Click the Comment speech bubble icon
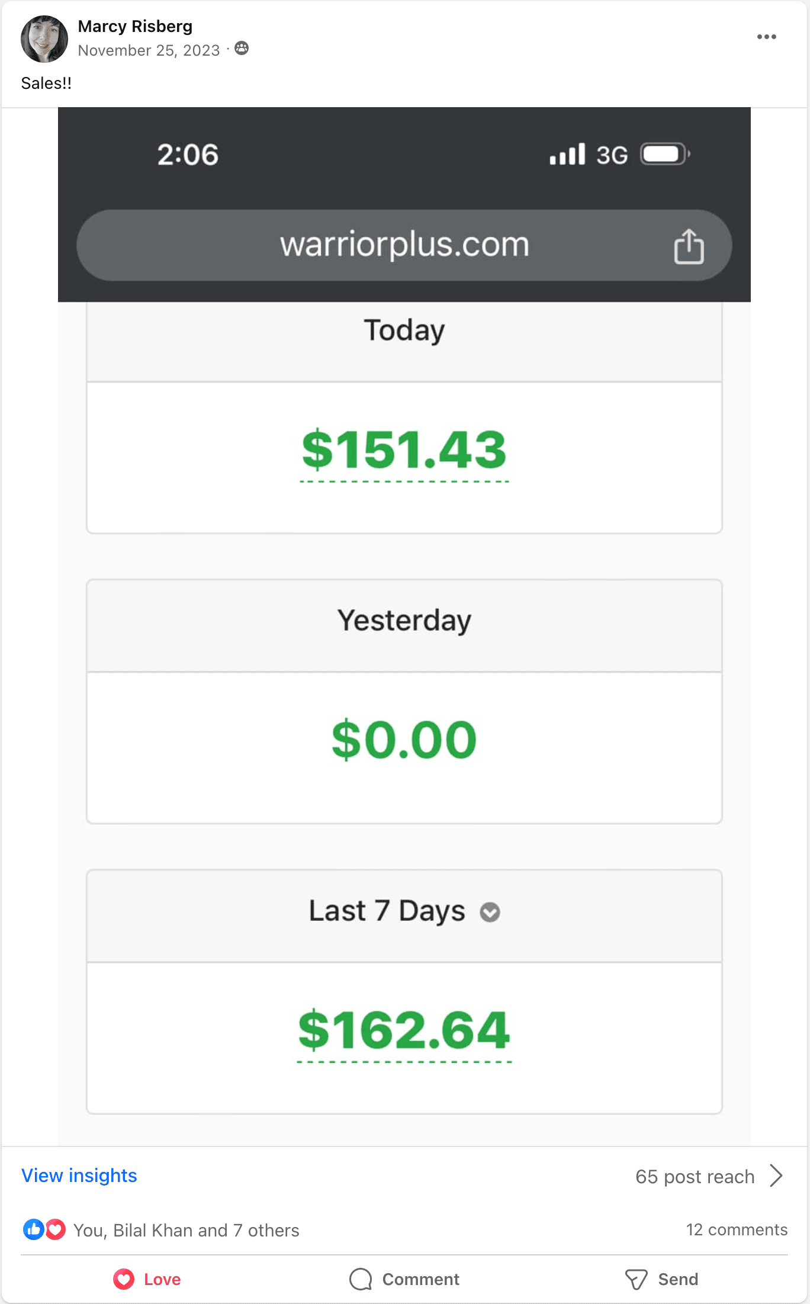810x1304 pixels. pyautogui.click(x=361, y=1279)
